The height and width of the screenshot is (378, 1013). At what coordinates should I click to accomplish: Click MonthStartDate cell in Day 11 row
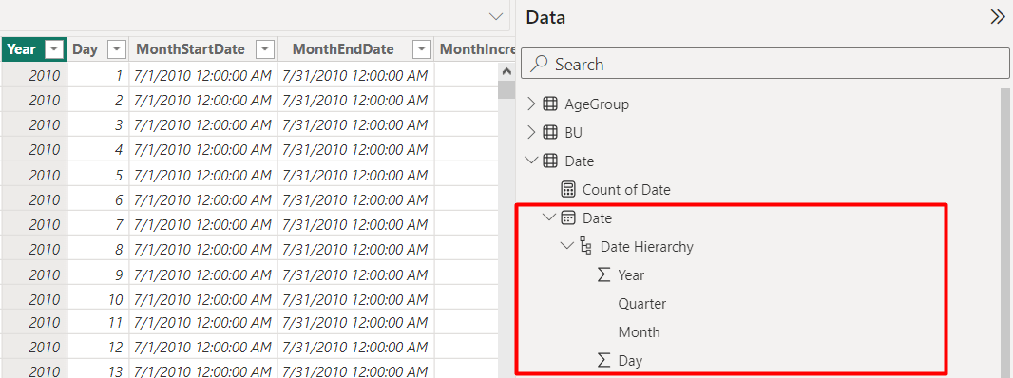tap(203, 322)
